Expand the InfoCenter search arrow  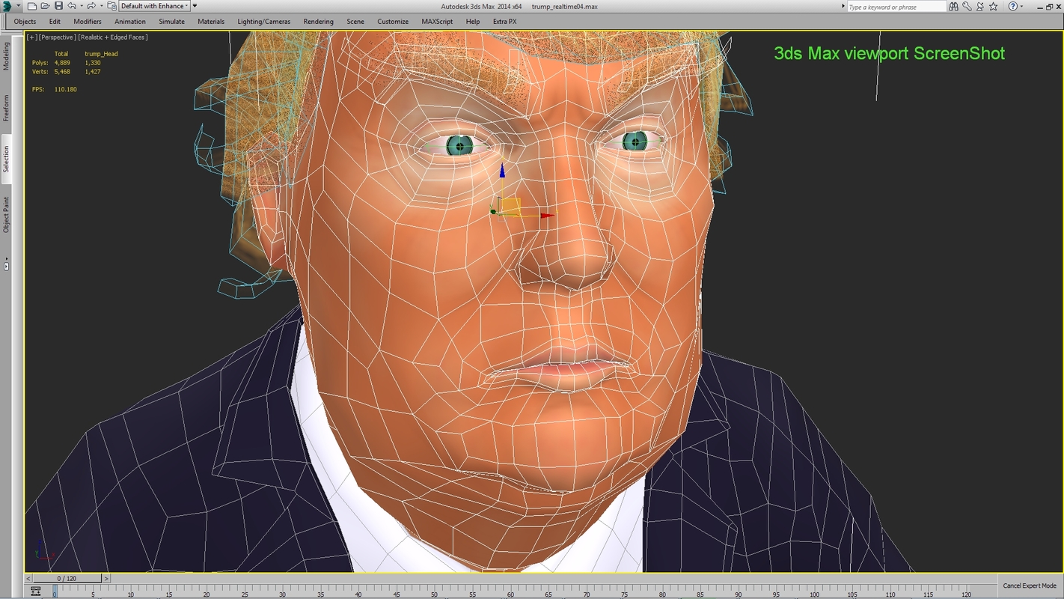[843, 7]
